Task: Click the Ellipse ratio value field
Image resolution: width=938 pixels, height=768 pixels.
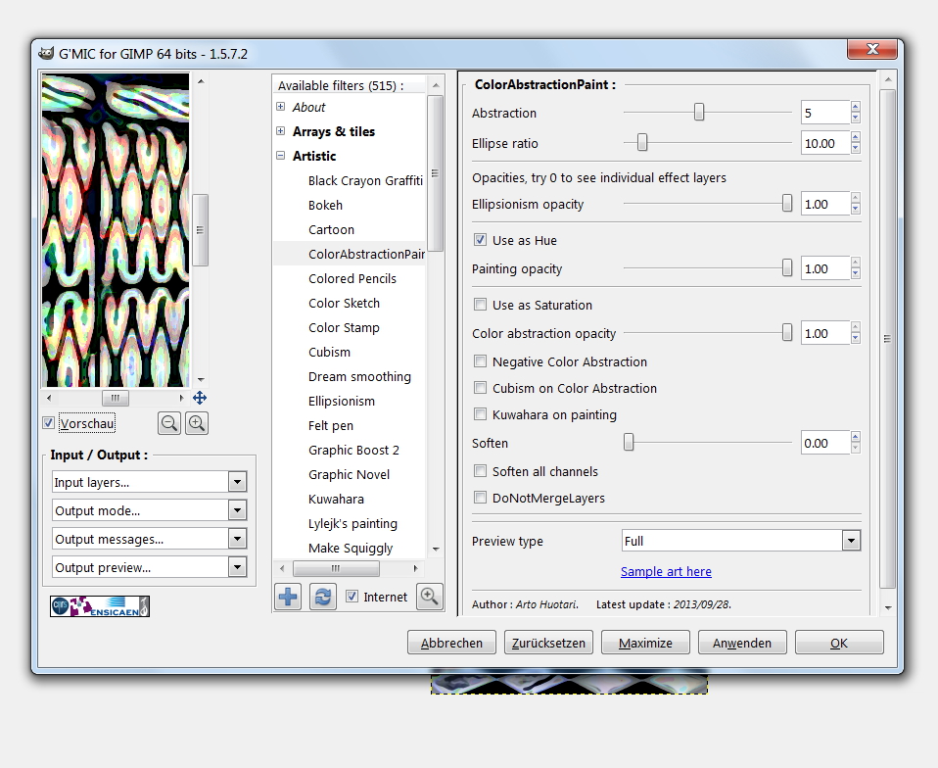Action: pos(825,143)
